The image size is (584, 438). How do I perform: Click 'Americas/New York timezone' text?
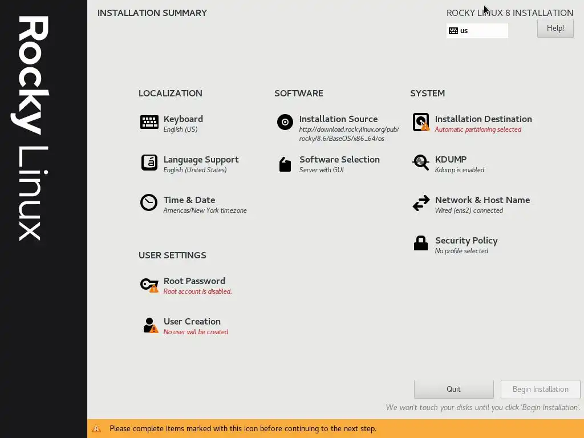tap(205, 210)
